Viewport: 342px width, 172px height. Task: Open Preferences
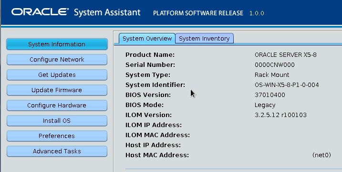(x=57, y=136)
